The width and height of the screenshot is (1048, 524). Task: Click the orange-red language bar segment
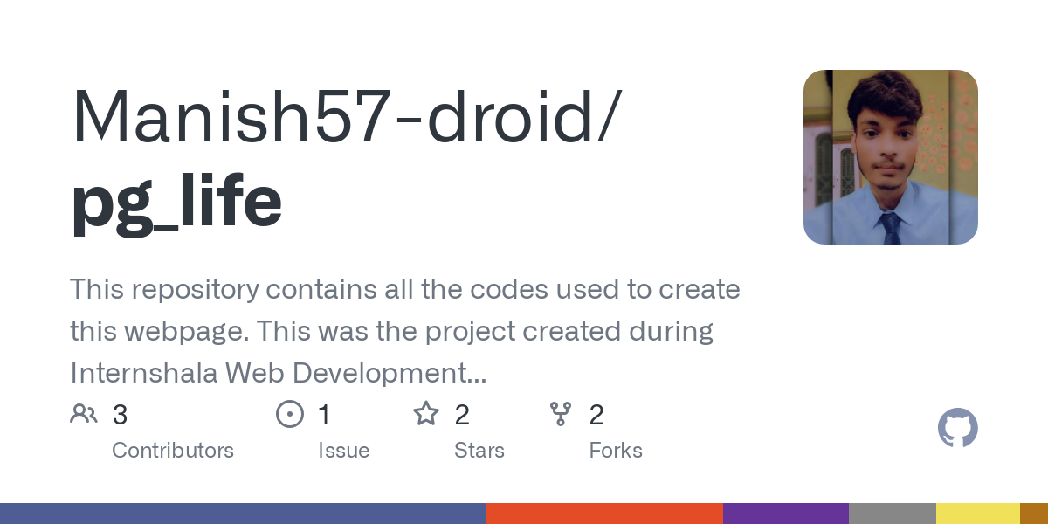click(603, 514)
